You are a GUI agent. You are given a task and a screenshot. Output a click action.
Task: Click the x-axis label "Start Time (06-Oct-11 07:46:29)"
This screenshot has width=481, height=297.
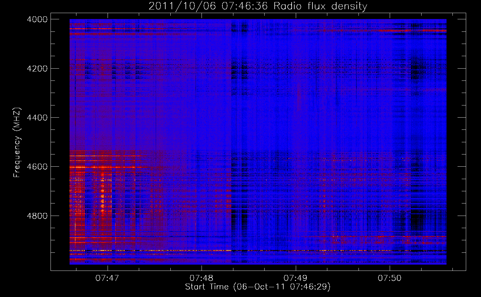pyautogui.click(x=258, y=287)
